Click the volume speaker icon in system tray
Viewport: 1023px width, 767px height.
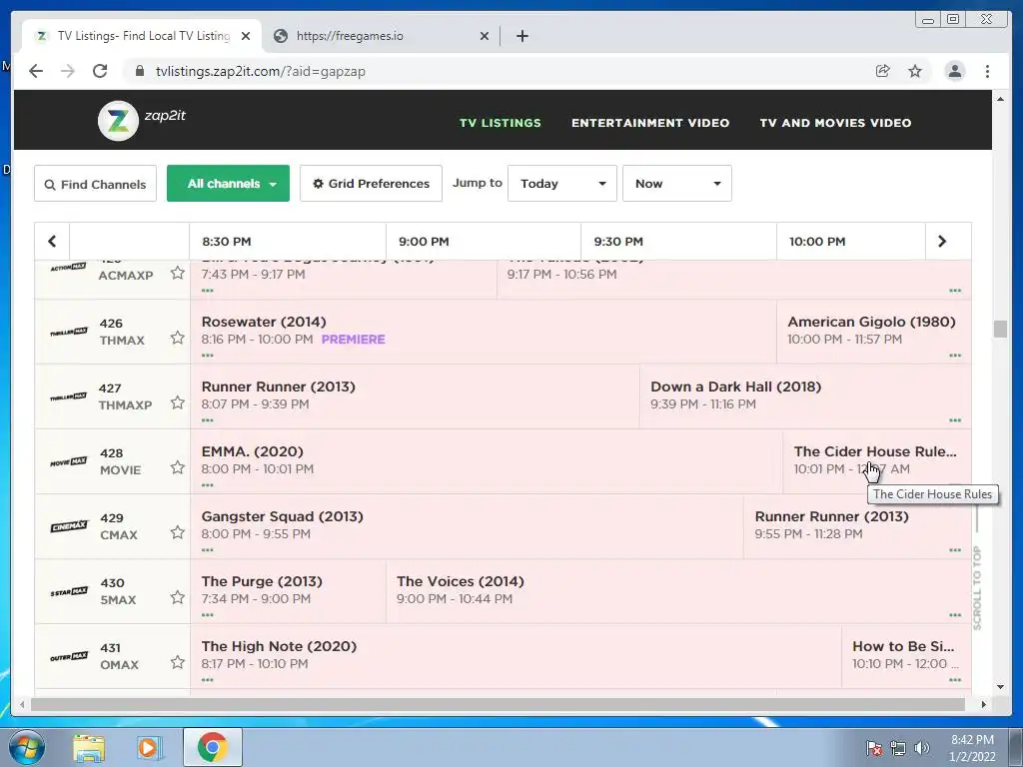point(921,748)
